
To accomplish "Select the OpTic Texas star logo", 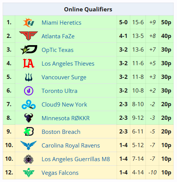I will 29,50.
